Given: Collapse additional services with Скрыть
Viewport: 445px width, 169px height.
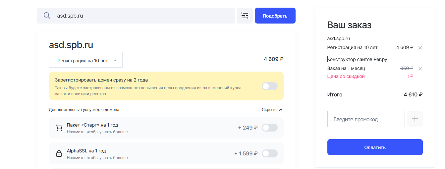Looking at the screenshot, I should [x=269, y=110].
